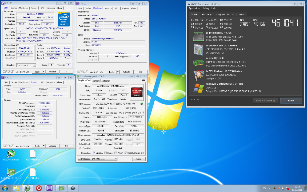
Task: Open SPD tab in the Memory CPU-Z window
Action: pos(42,82)
